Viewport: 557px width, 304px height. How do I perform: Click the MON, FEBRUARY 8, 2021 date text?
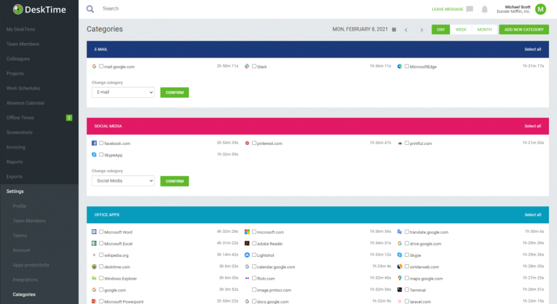point(360,29)
